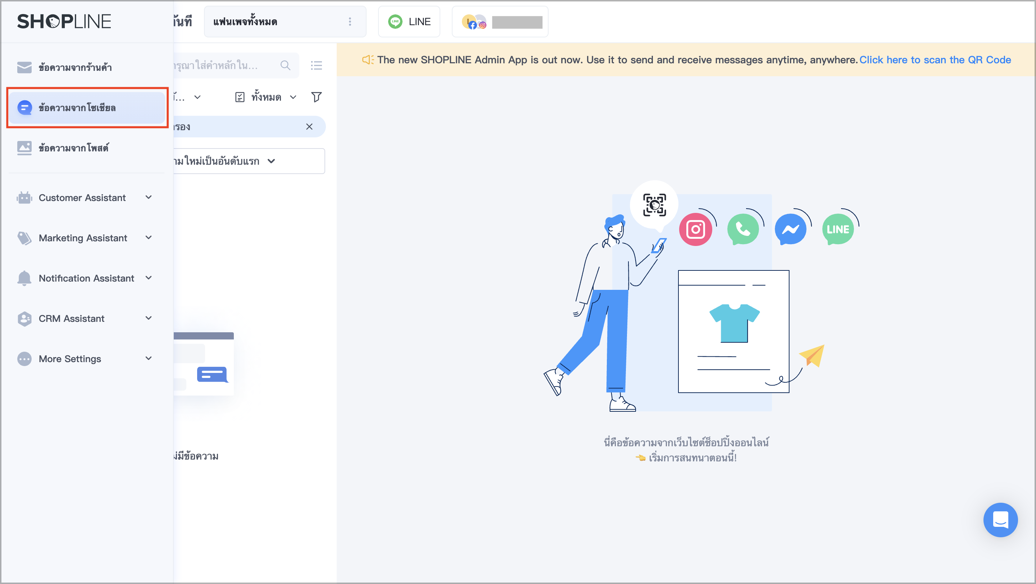The height and width of the screenshot is (584, 1036).
Task: Click the CRM Assistant person icon
Action: tap(24, 319)
